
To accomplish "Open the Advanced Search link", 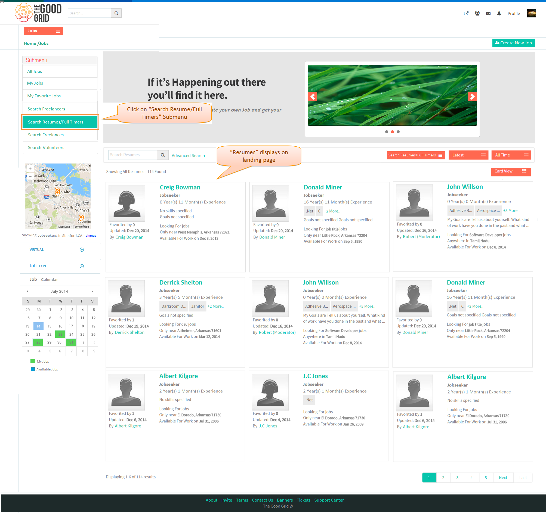I will (188, 155).
